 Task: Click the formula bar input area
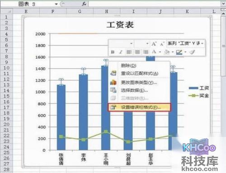(x=155, y=4)
